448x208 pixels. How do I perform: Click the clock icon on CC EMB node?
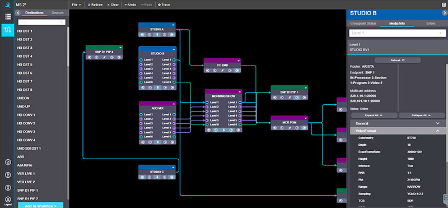[x=215, y=71]
